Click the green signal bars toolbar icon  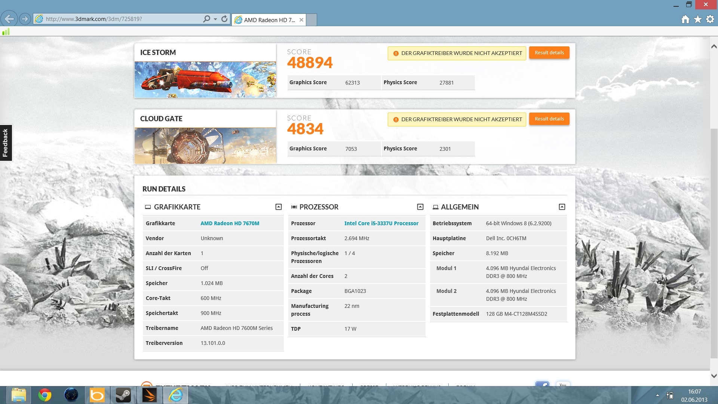coord(6,32)
